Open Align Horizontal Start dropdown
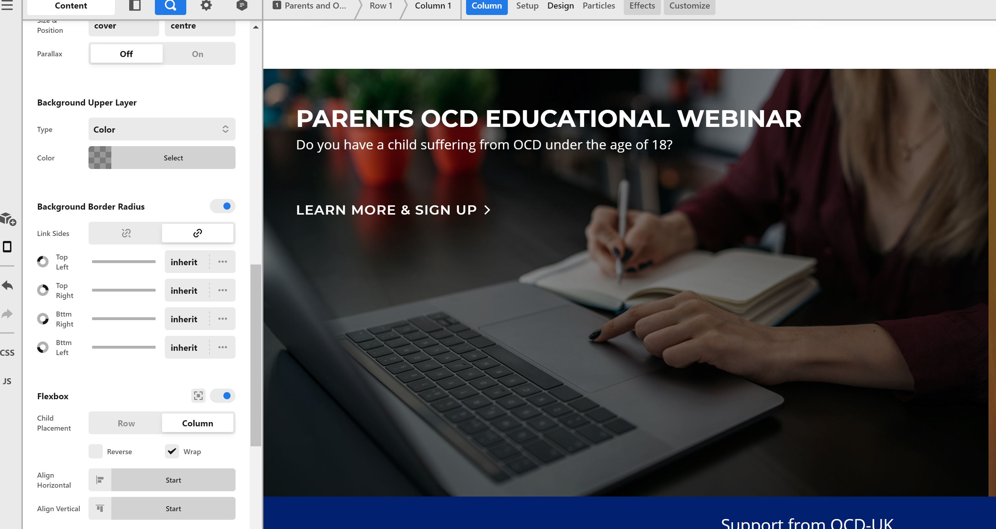This screenshot has height=529, width=996. [173, 480]
